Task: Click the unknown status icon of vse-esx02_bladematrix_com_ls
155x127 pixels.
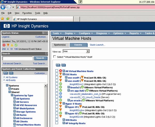Action: (x=60, y=94)
